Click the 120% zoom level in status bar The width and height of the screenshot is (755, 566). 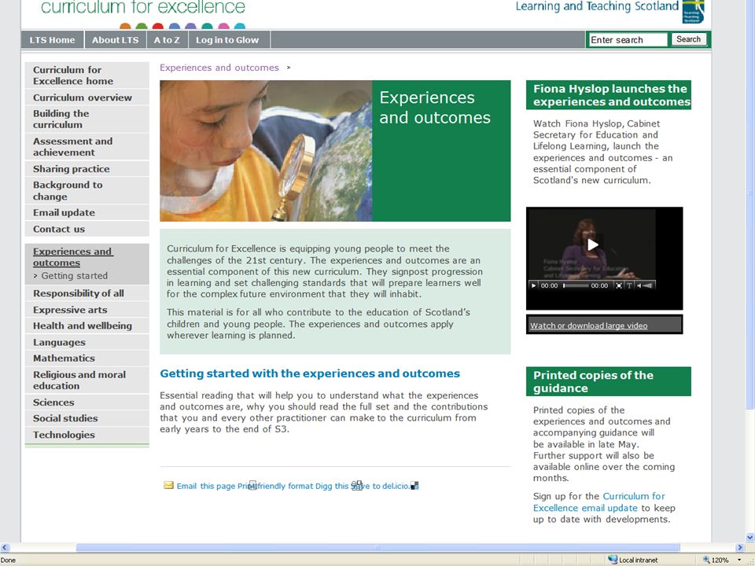[x=719, y=560]
